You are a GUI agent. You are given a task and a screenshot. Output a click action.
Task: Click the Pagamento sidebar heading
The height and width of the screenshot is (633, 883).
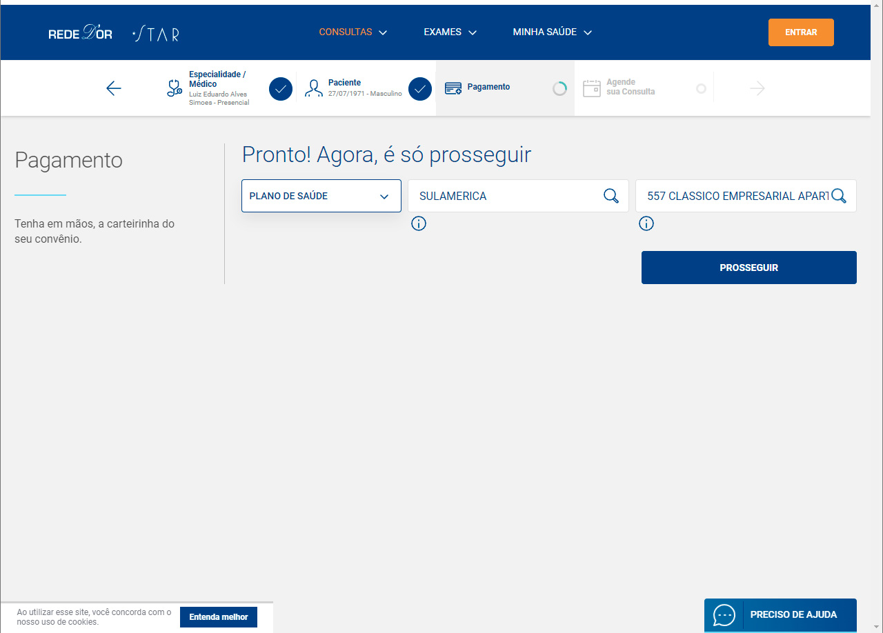tap(68, 160)
